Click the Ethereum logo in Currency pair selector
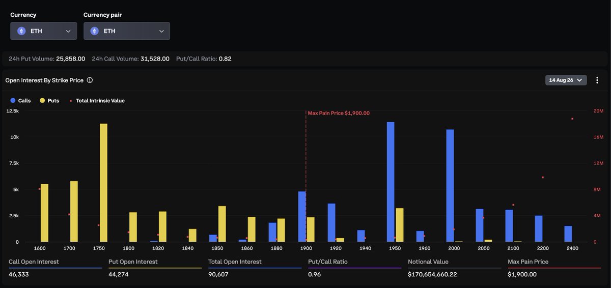 [95, 31]
